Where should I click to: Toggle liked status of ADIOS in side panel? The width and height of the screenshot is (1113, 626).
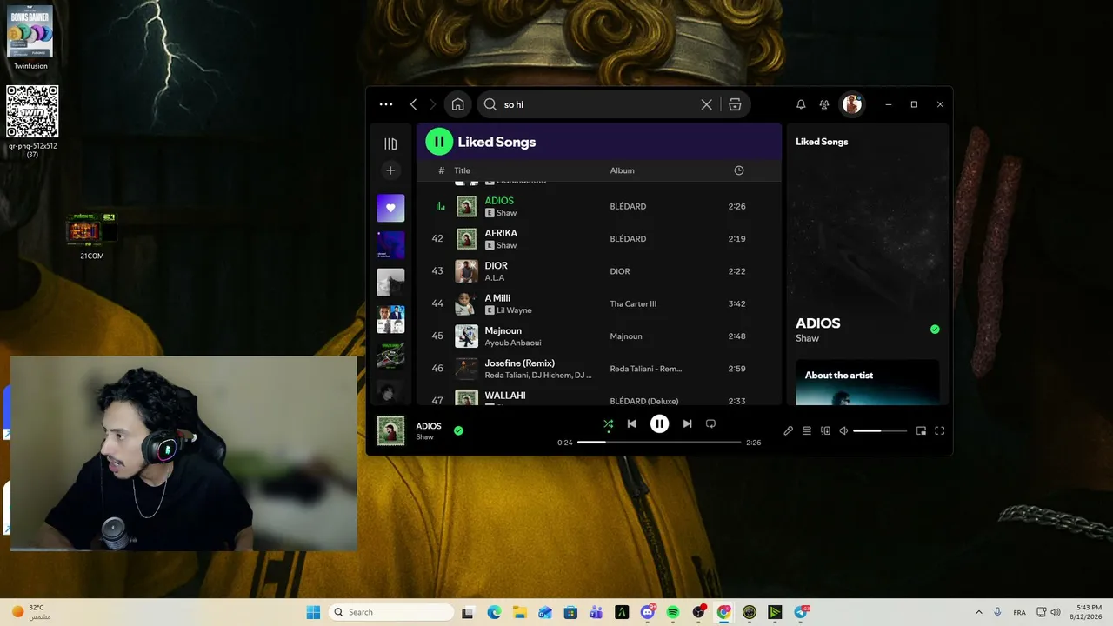coord(935,330)
